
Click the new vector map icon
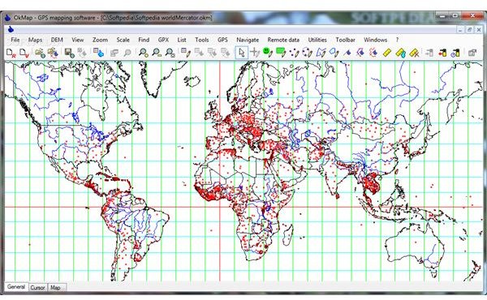24,53
